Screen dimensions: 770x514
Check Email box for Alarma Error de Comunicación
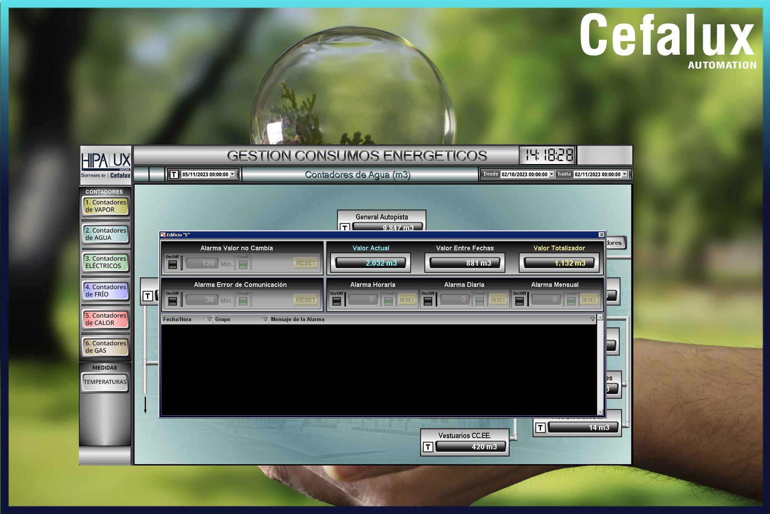[243, 301]
